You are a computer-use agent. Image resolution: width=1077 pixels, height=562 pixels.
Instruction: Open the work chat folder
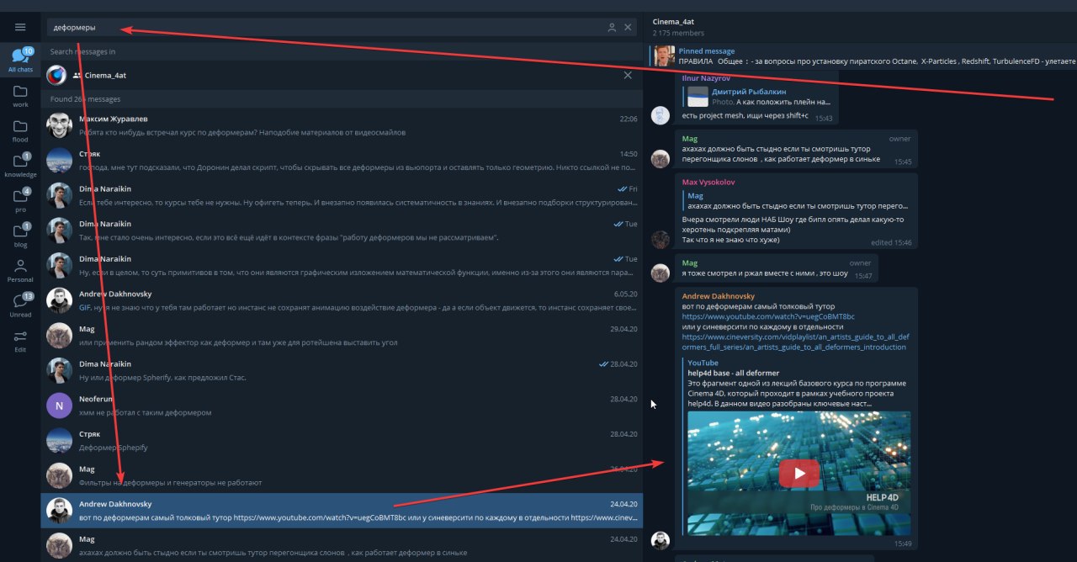(20, 95)
